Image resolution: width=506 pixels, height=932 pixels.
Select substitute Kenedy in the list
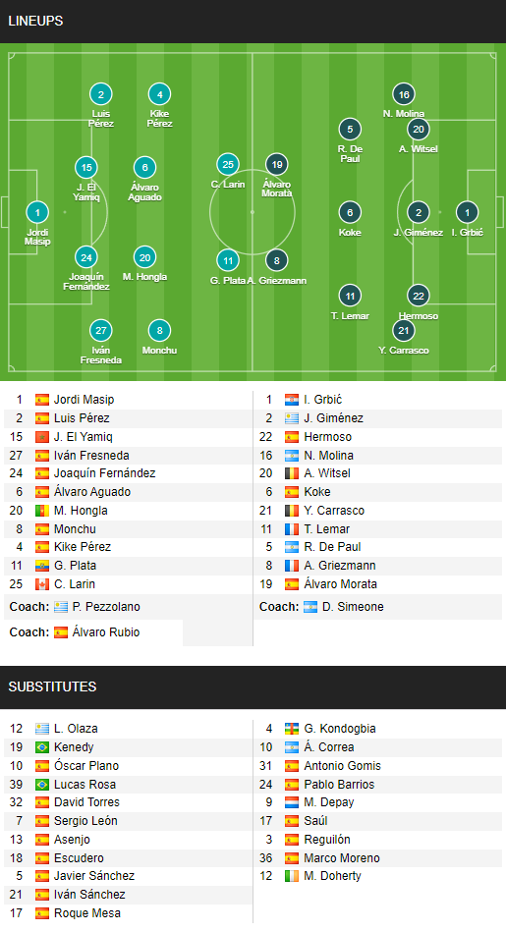pyautogui.click(x=74, y=747)
